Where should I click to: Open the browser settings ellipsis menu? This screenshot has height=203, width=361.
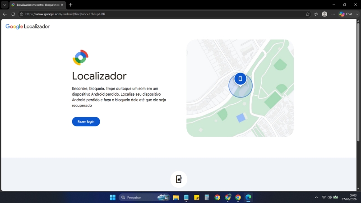coord(333,14)
